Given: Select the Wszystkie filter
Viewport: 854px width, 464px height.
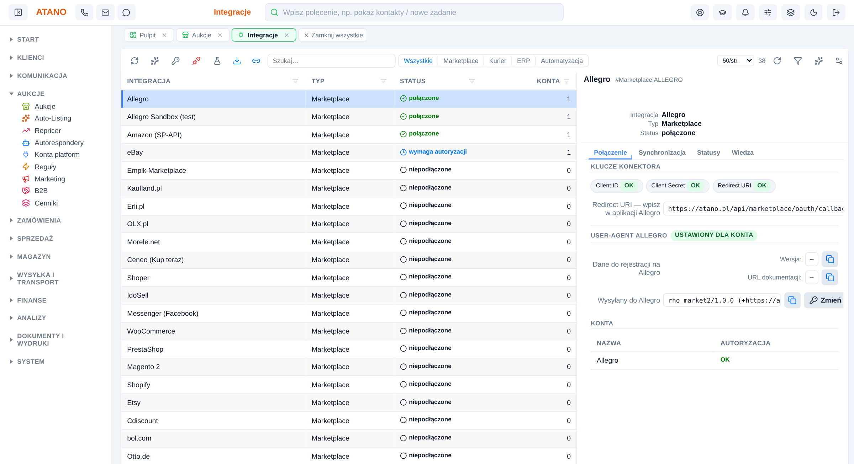Looking at the screenshot, I should click(418, 61).
